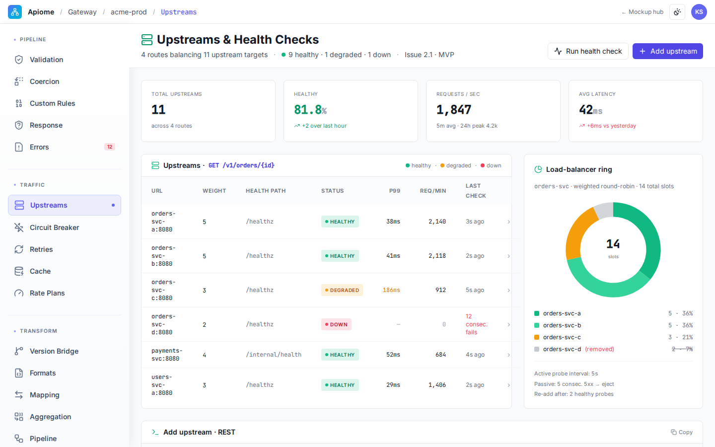Toggle the theme icon in header
This screenshot has height=447, width=715.
point(677,12)
